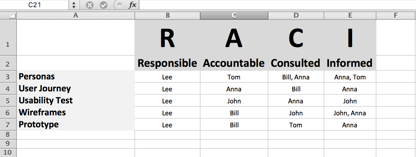This screenshot has height=157, width=416.
Task: Click the Select All corner triangle
Action: coord(12,16)
